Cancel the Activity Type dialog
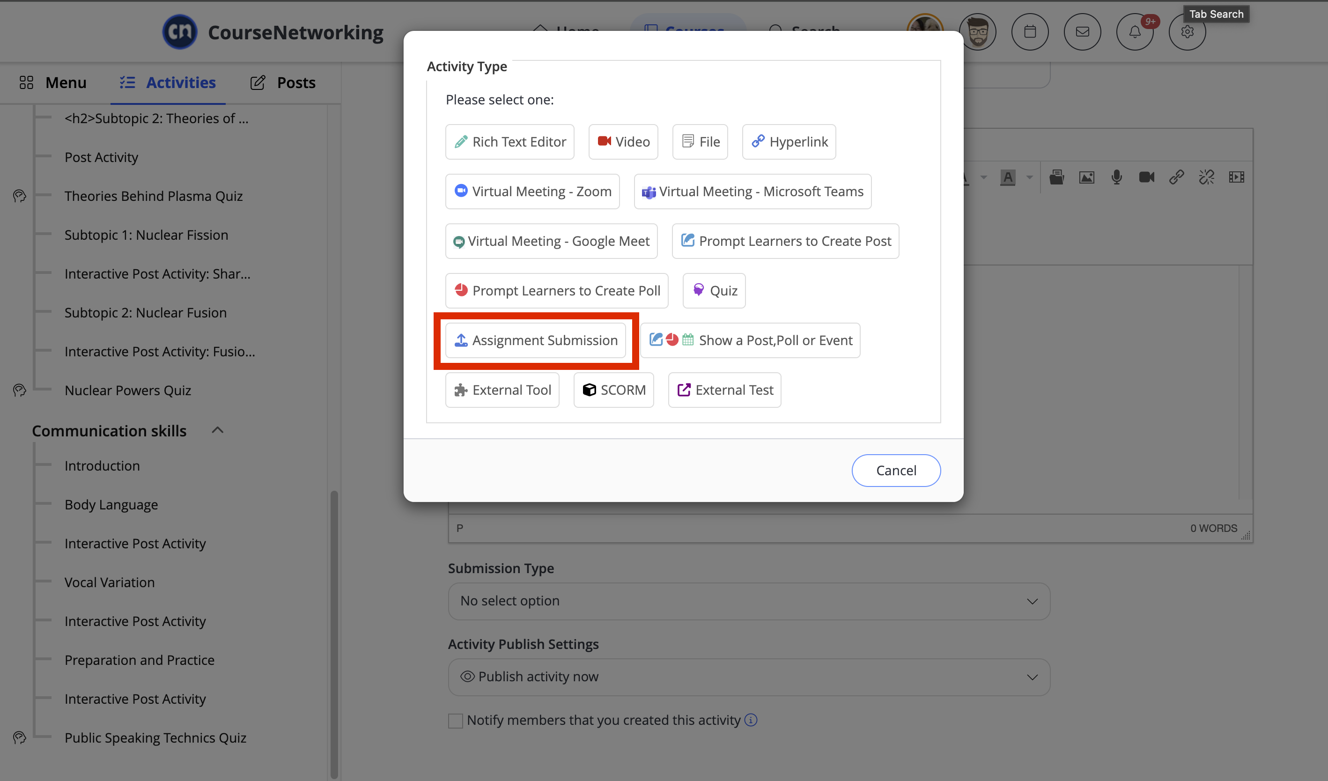The height and width of the screenshot is (781, 1328). (x=896, y=470)
